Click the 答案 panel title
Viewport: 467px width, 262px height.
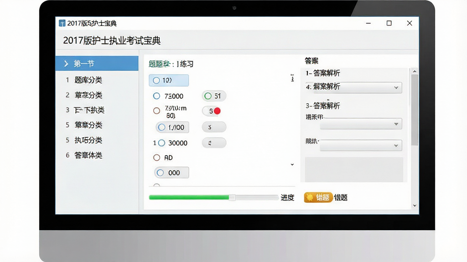pyautogui.click(x=311, y=61)
